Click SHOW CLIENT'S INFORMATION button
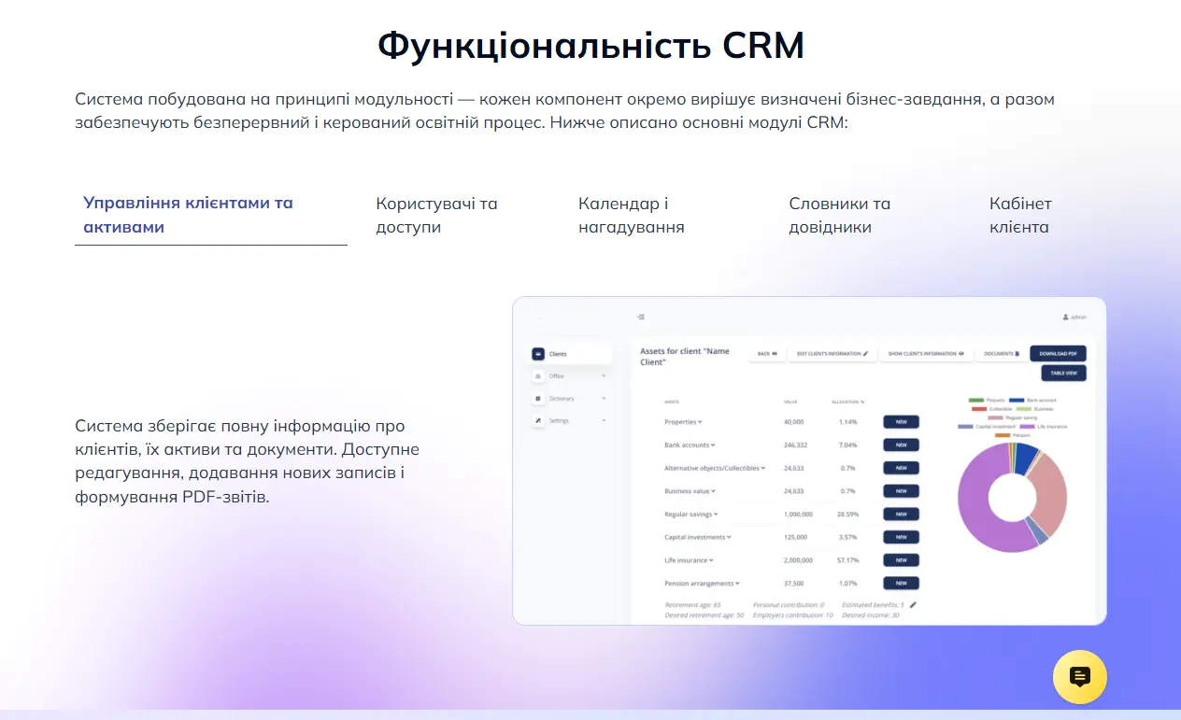The height and width of the screenshot is (720, 1181). [x=926, y=354]
